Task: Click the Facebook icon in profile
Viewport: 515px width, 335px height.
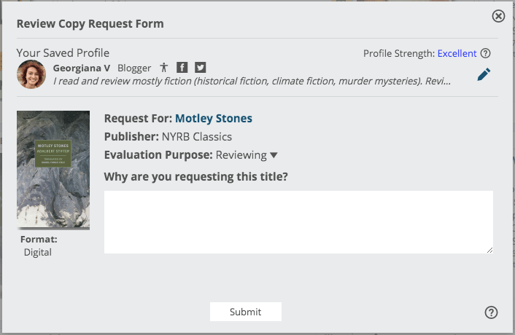Action: click(182, 68)
